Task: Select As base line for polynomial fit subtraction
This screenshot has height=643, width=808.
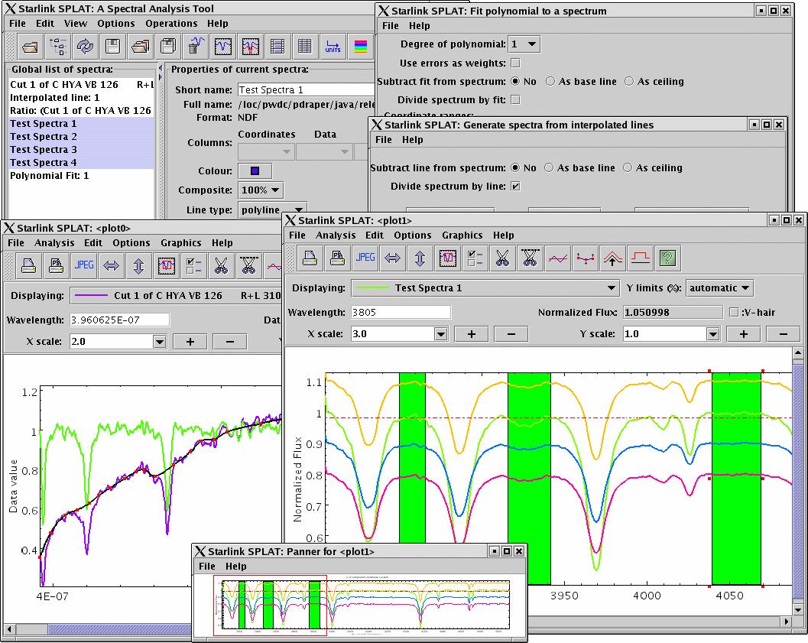Action: (550, 81)
